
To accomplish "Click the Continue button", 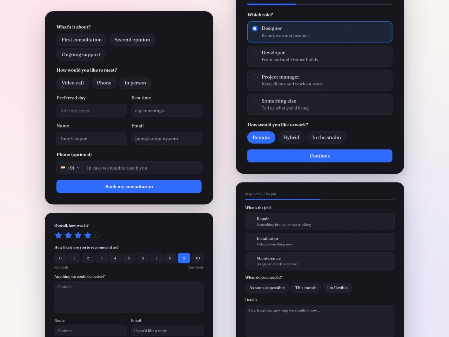I will coord(320,156).
